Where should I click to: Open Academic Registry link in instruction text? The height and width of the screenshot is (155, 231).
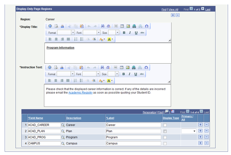[80, 93]
